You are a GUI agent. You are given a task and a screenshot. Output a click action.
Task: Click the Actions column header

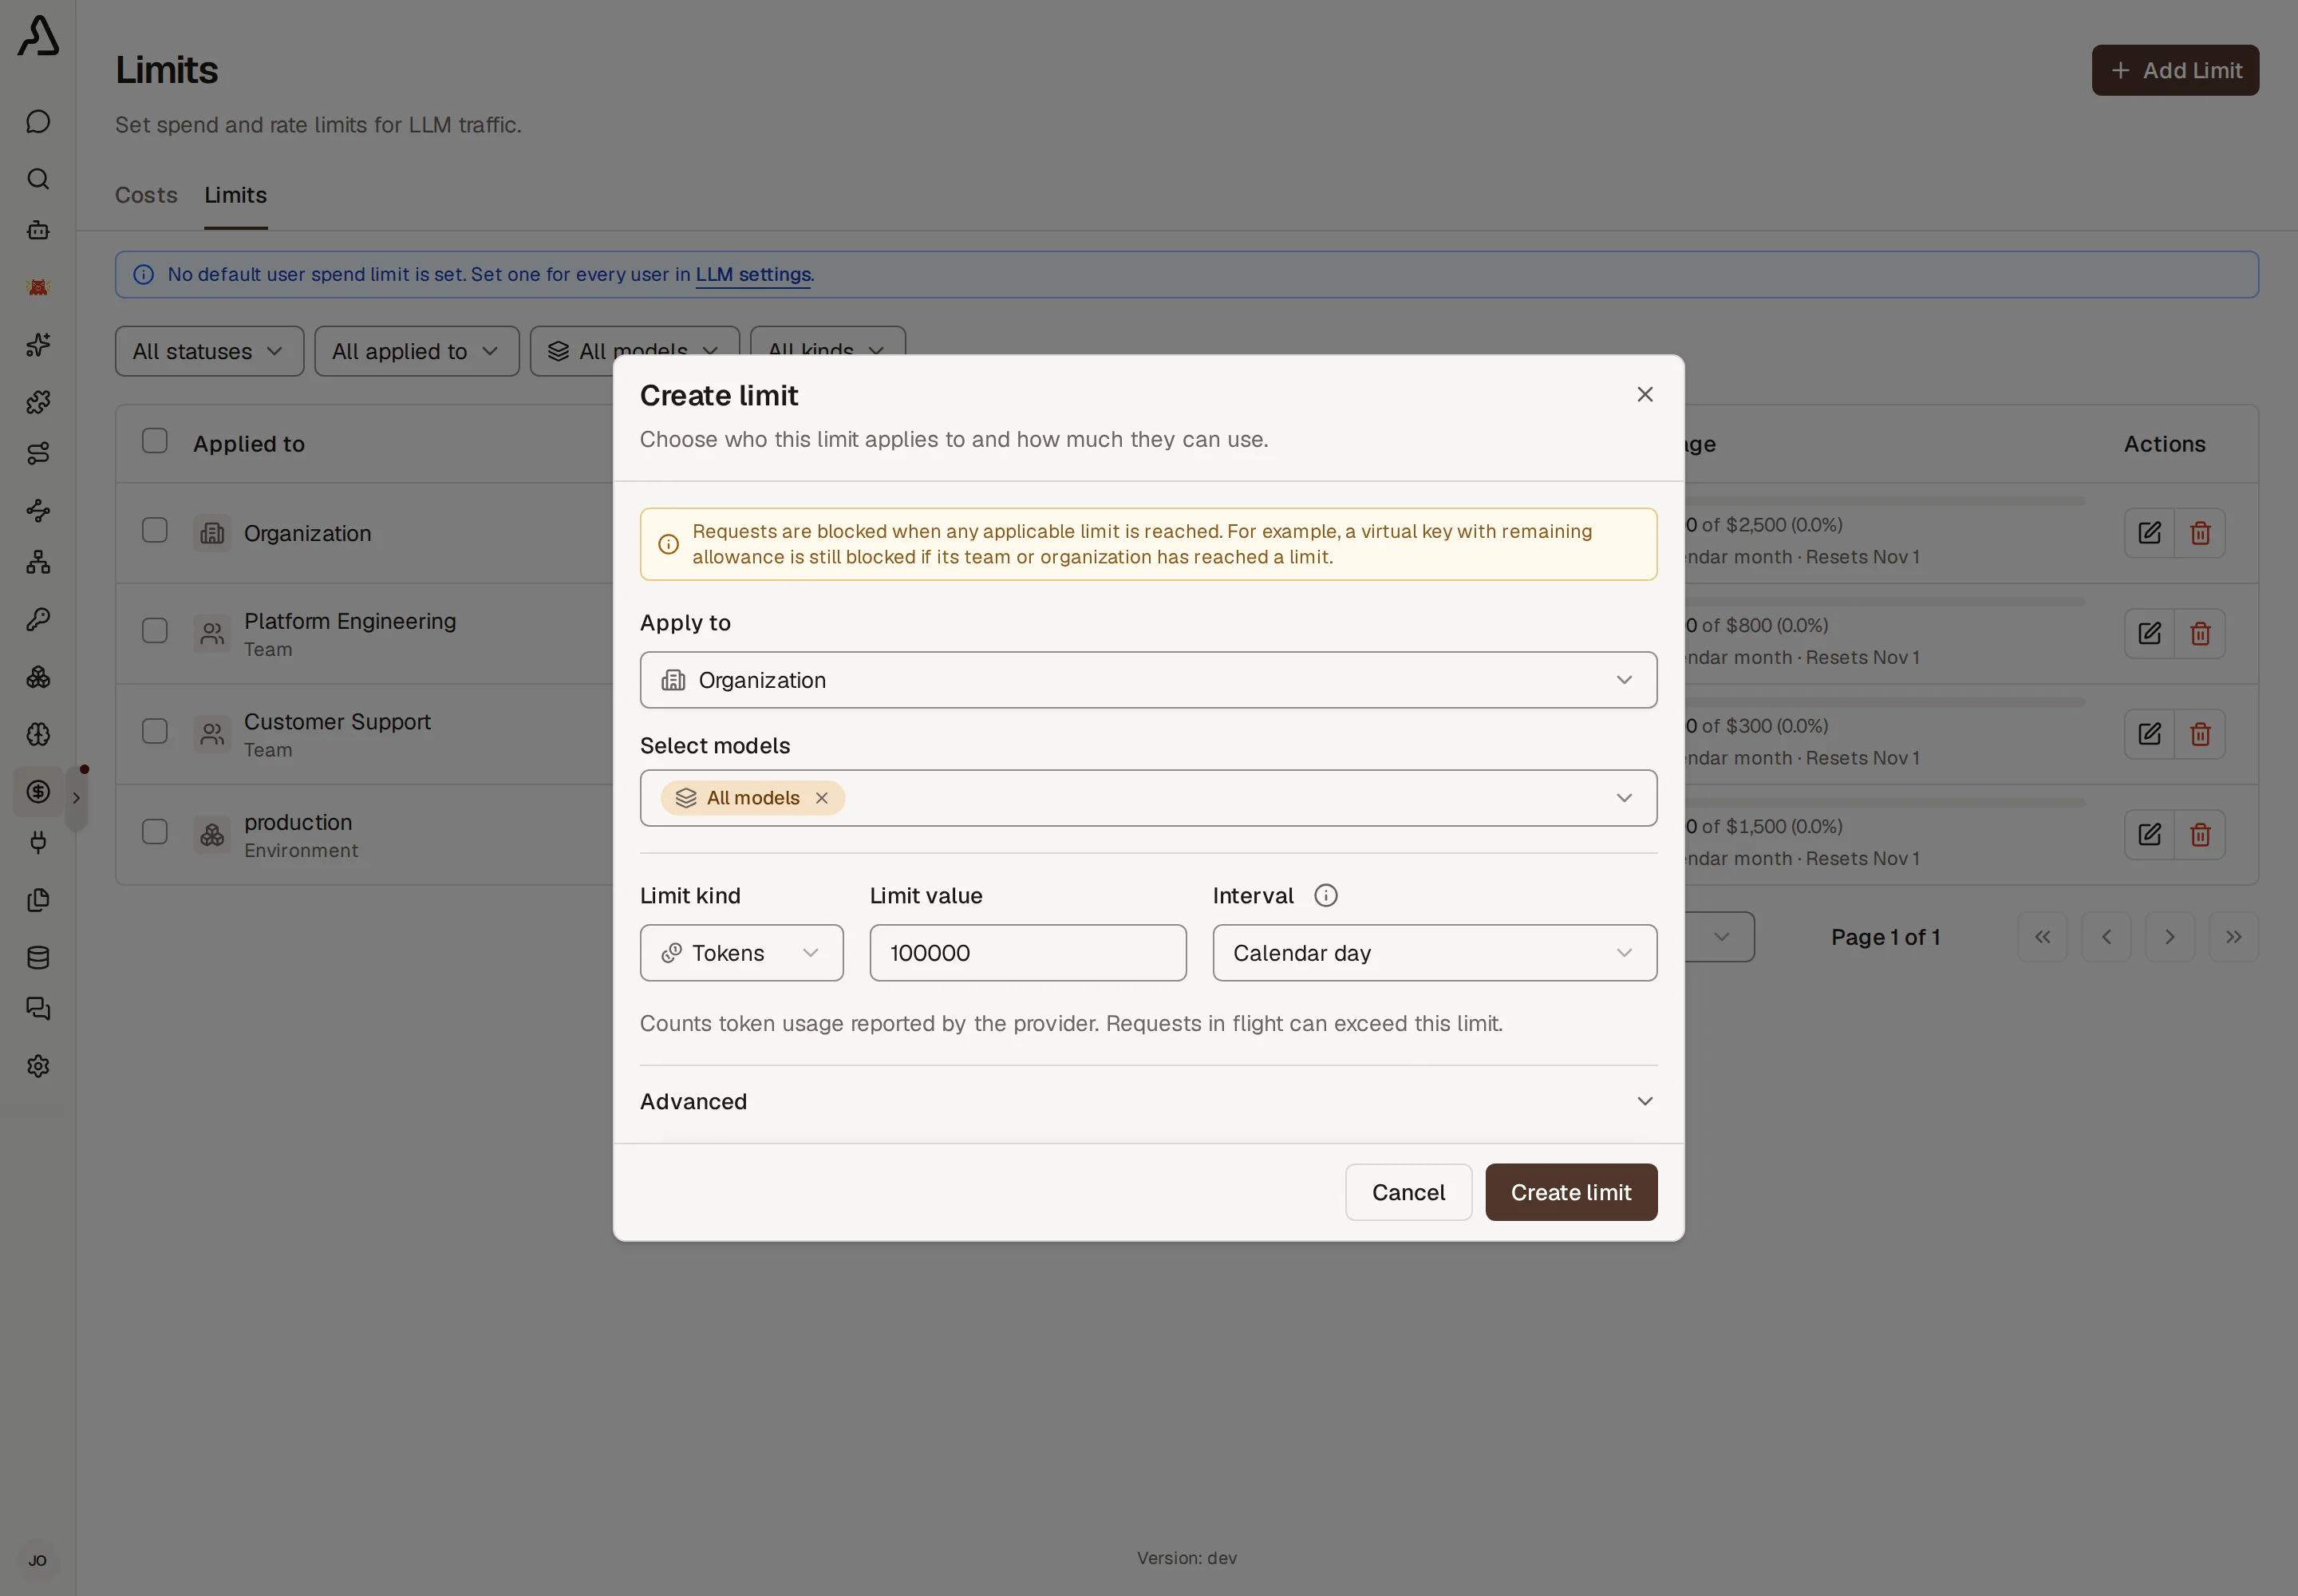pos(2164,444)
